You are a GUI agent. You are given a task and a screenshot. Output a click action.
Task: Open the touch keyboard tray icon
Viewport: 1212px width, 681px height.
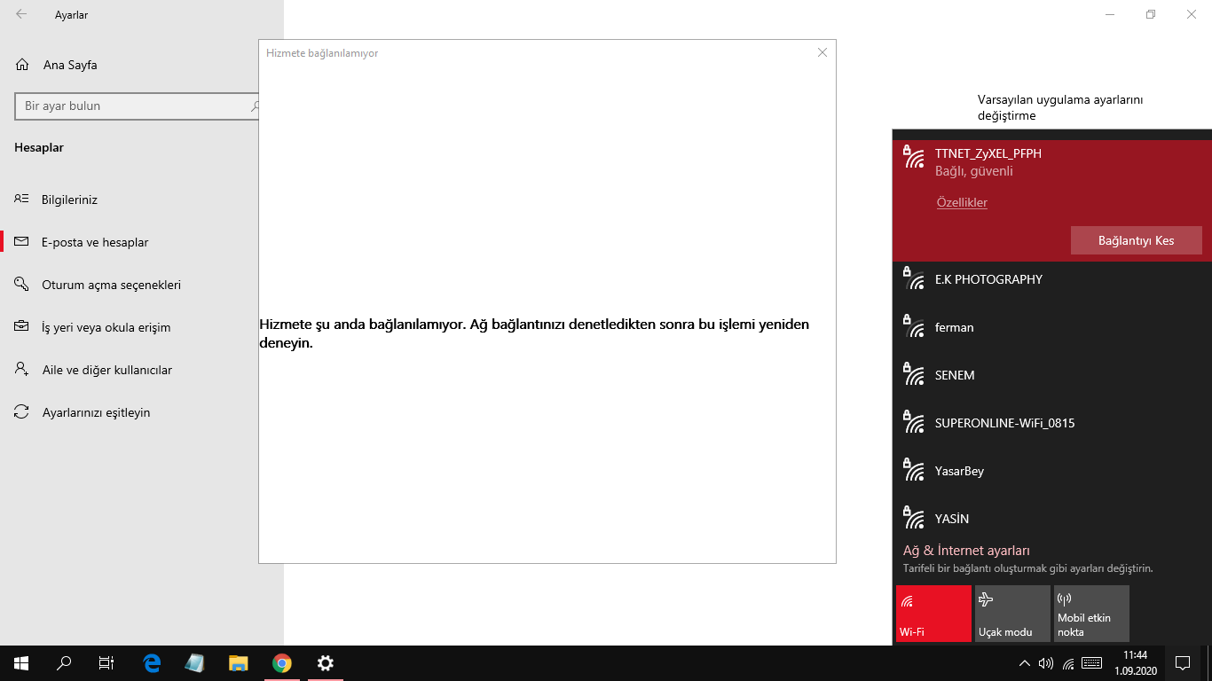(1092, 662)
